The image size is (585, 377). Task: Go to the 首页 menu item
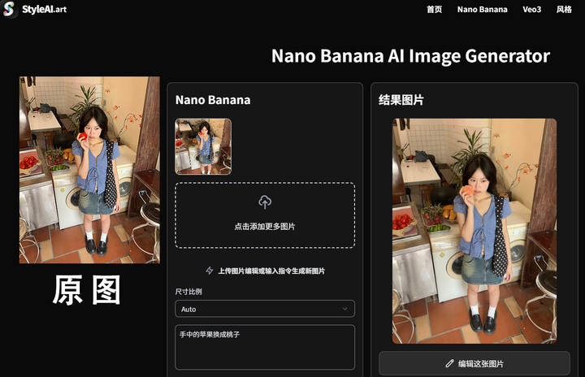coord(434,9)
